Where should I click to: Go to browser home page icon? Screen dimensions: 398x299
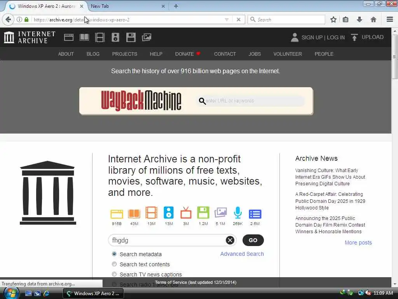coord(374,19)
